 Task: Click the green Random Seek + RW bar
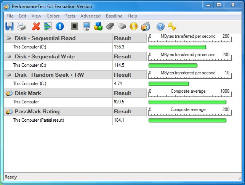(x=169, y=84)
